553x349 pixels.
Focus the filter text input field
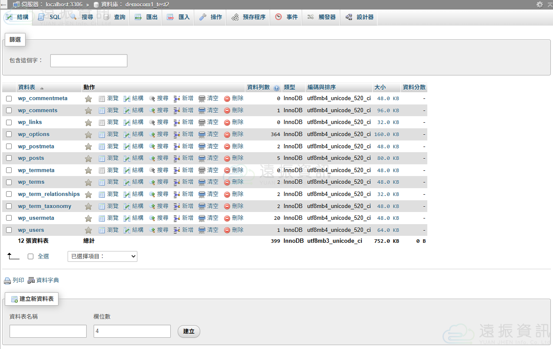(x=88, y=61)
